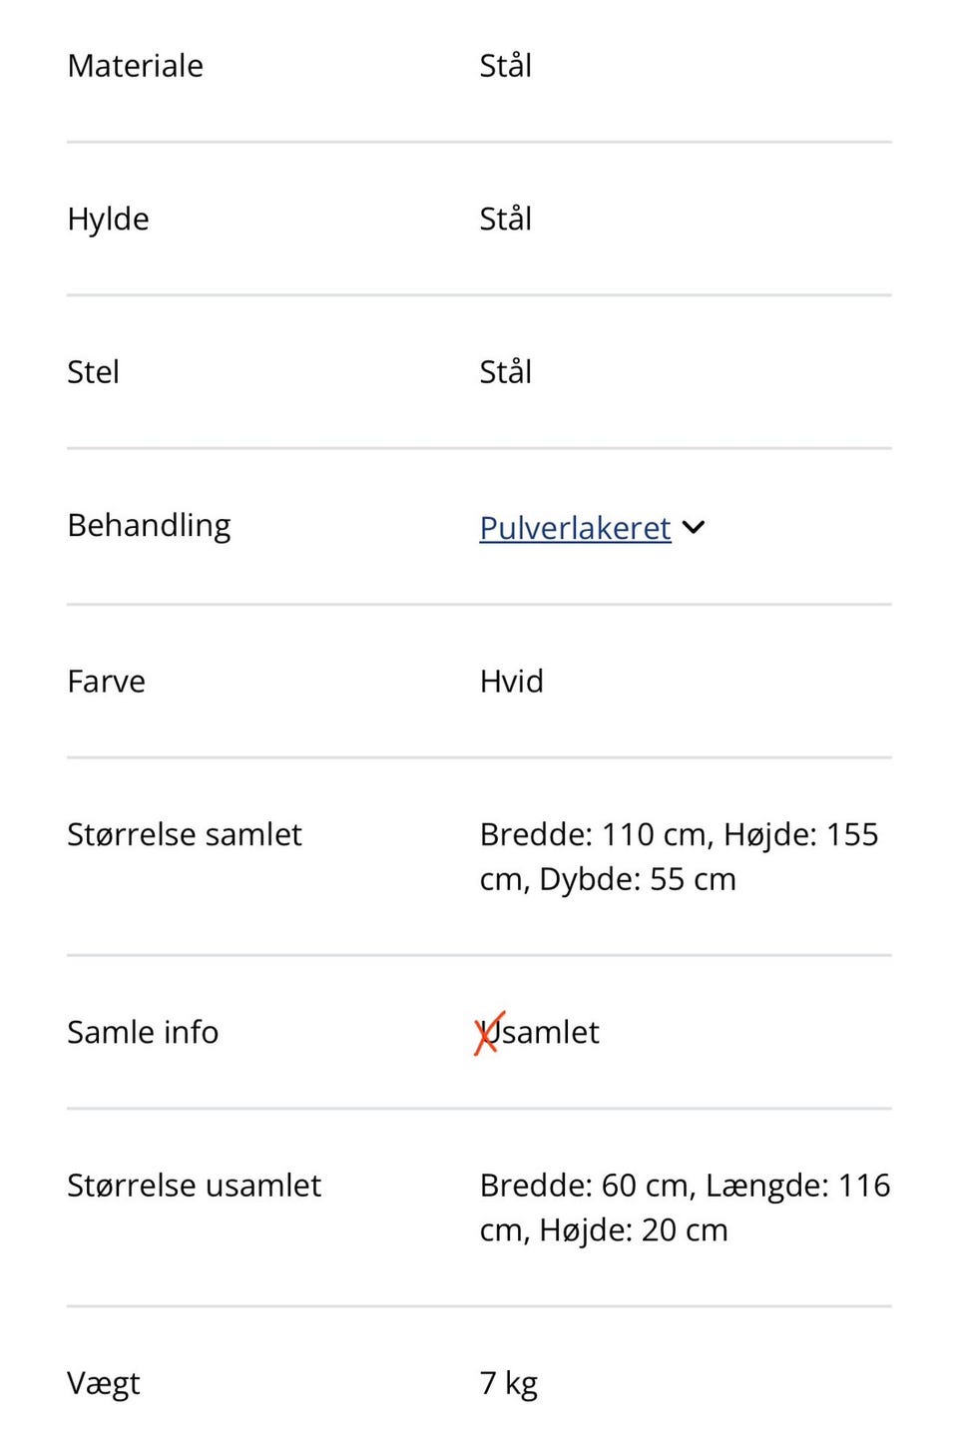Click the Vægt row label
958x1449 pixels.
coord(103,1383)
